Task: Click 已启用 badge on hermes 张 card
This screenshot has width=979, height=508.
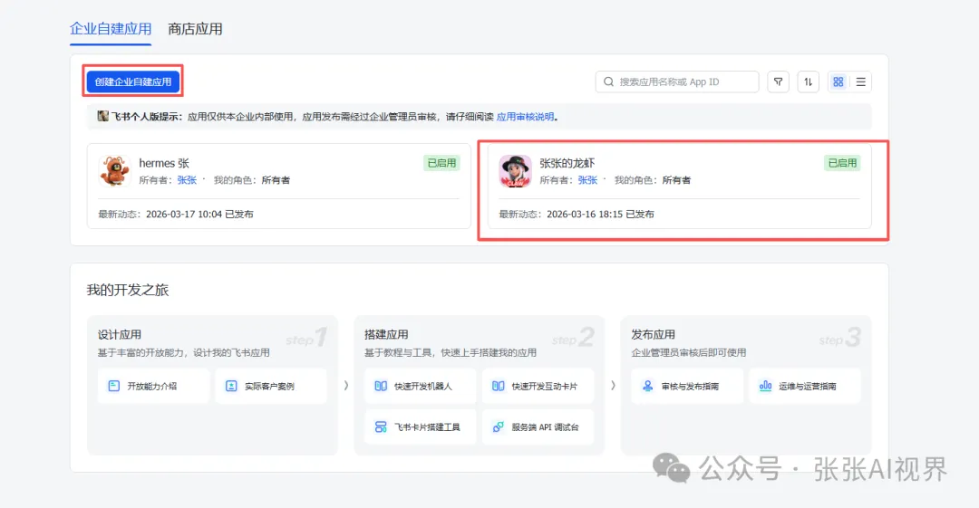Action: pos(441,163)
